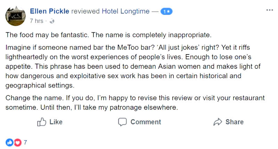Image resolution: width=278 pixels, height=149 pixels.
Task: Click Ellen Pickle's profile picture thumbnail
Action: (x=16, y=16)
